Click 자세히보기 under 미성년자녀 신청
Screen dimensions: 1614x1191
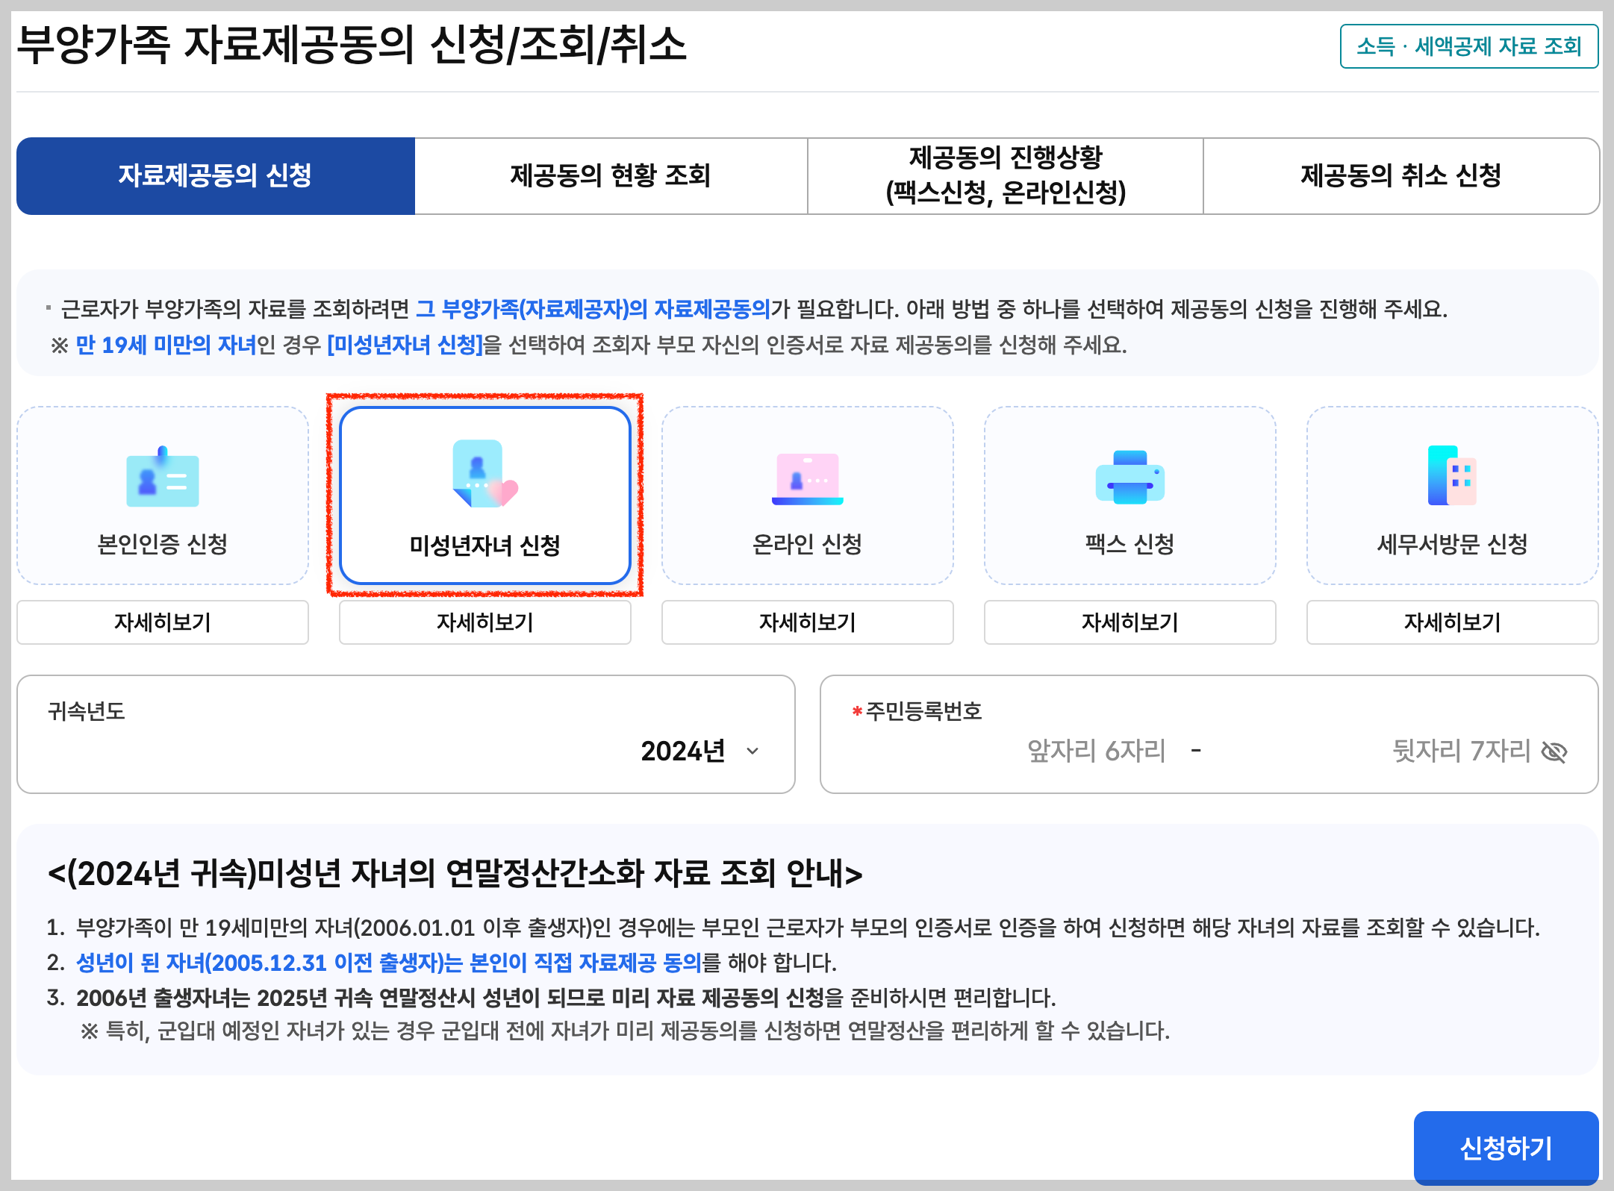[485, 622]
